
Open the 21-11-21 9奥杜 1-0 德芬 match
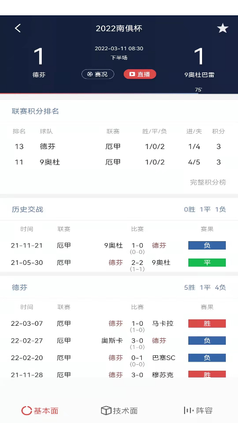click(119, 247)
